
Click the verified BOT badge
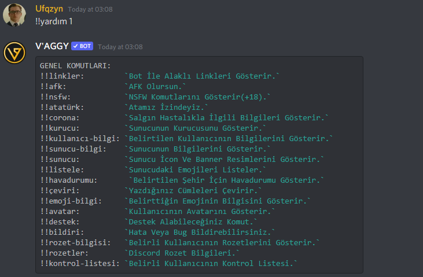click(82, 46)
